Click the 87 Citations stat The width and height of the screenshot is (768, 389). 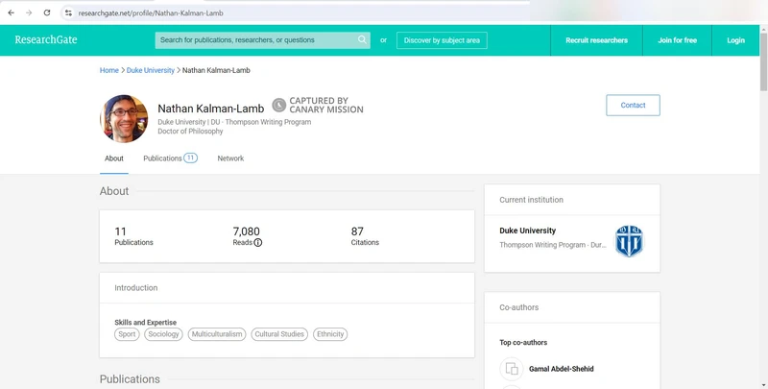pos(365,235)
